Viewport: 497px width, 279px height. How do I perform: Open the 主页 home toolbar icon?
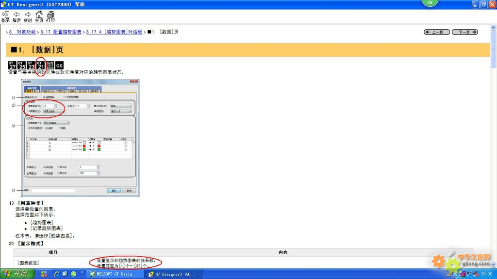coord(39,17)
